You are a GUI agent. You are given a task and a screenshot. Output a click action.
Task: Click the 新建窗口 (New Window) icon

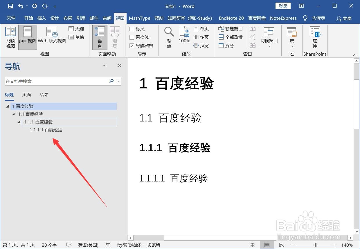coord(230,28)
